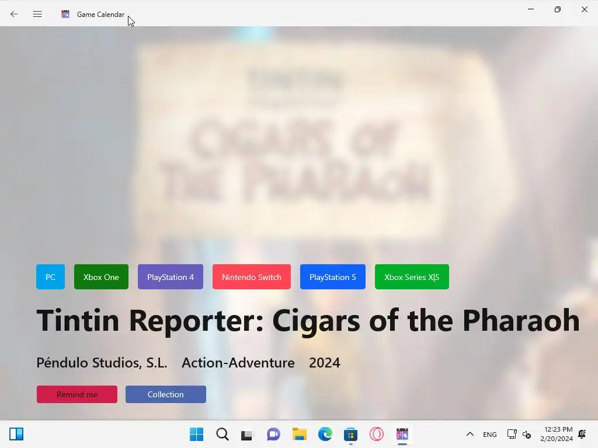Click the Tintin Reporter game title
This screenshot has width=598, height=448.
(308, 321)
